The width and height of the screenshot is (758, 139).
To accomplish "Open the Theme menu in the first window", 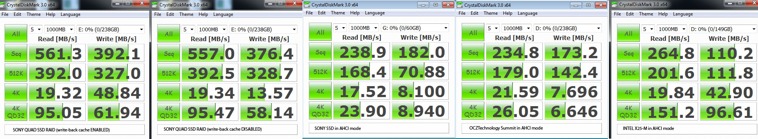I will (33, 14).
